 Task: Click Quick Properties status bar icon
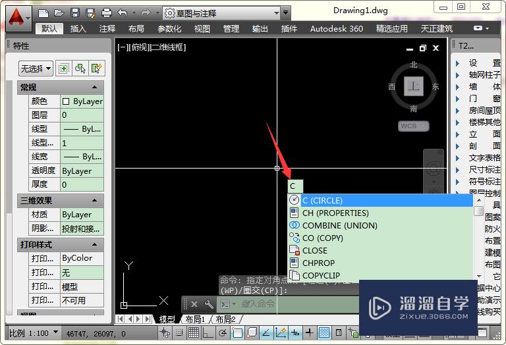pyautogui.click(x=339, y=332)
